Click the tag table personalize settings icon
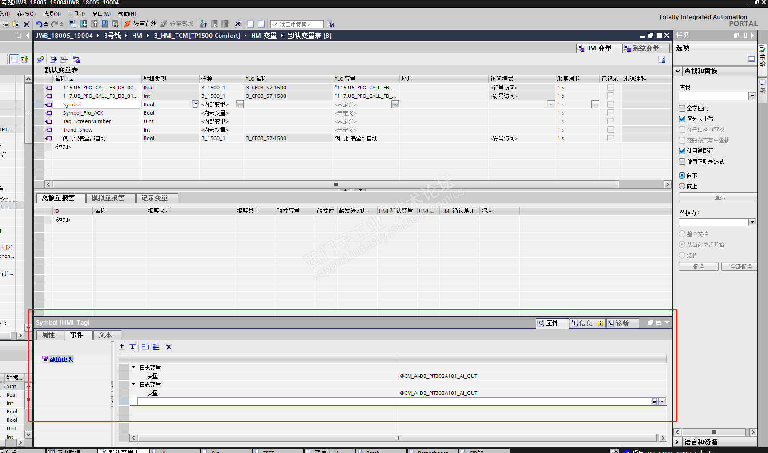768x453 pixels. pos(662,60)
